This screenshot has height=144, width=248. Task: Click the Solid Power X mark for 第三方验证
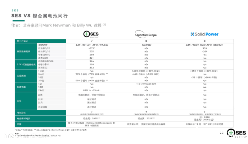[204, 41]
